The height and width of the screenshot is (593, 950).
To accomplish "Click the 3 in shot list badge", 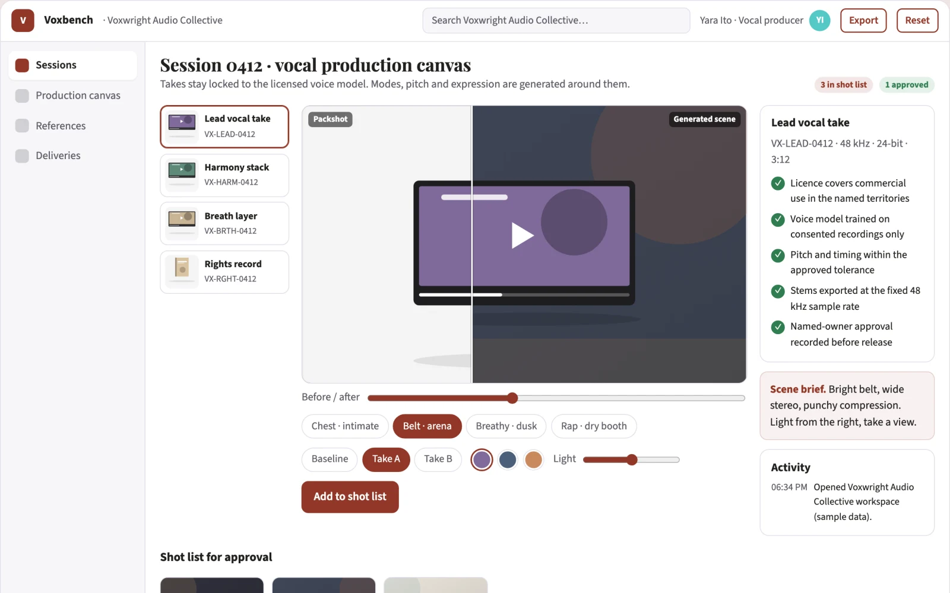I will (844, 85).
